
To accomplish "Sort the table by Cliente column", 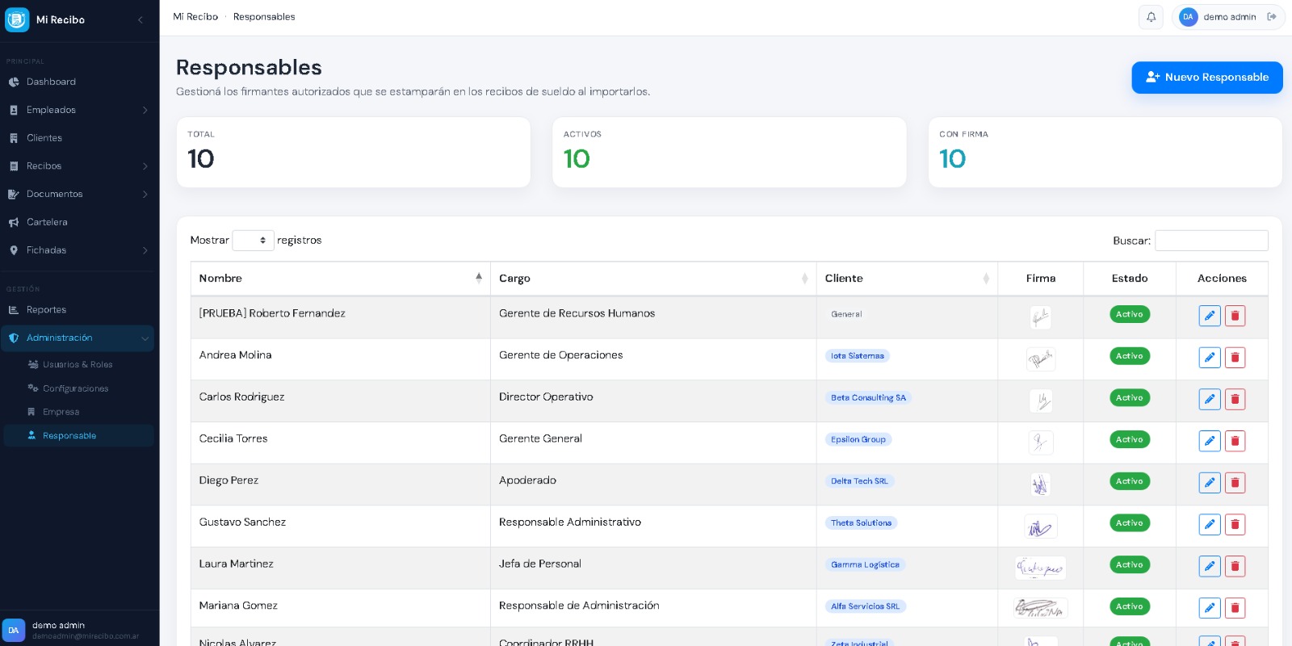I will [x=906, y=279].
